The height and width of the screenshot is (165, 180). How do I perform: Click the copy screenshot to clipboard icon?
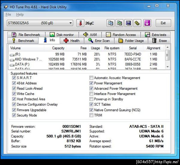[119, 23]
